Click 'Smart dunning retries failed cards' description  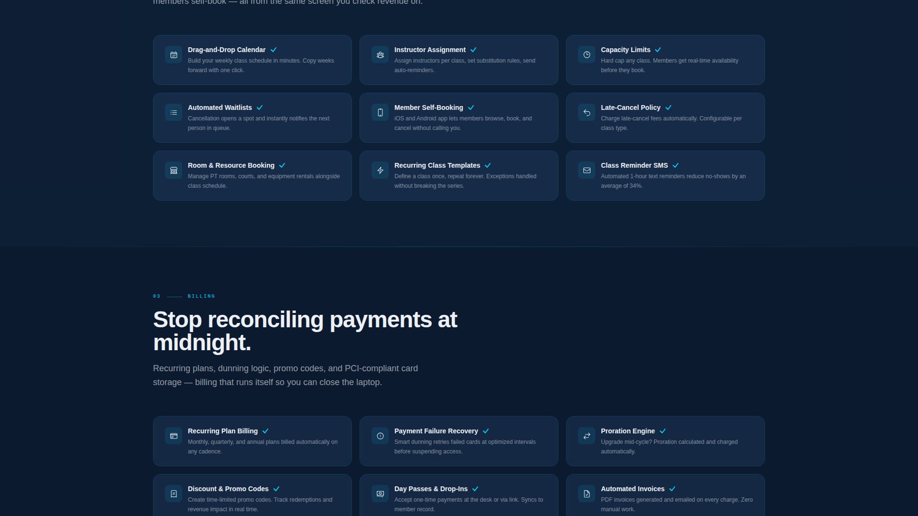coord(465,447)
